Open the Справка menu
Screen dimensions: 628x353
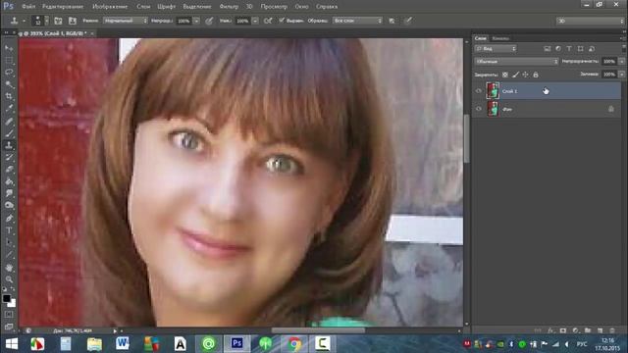[x=327, y=7]
